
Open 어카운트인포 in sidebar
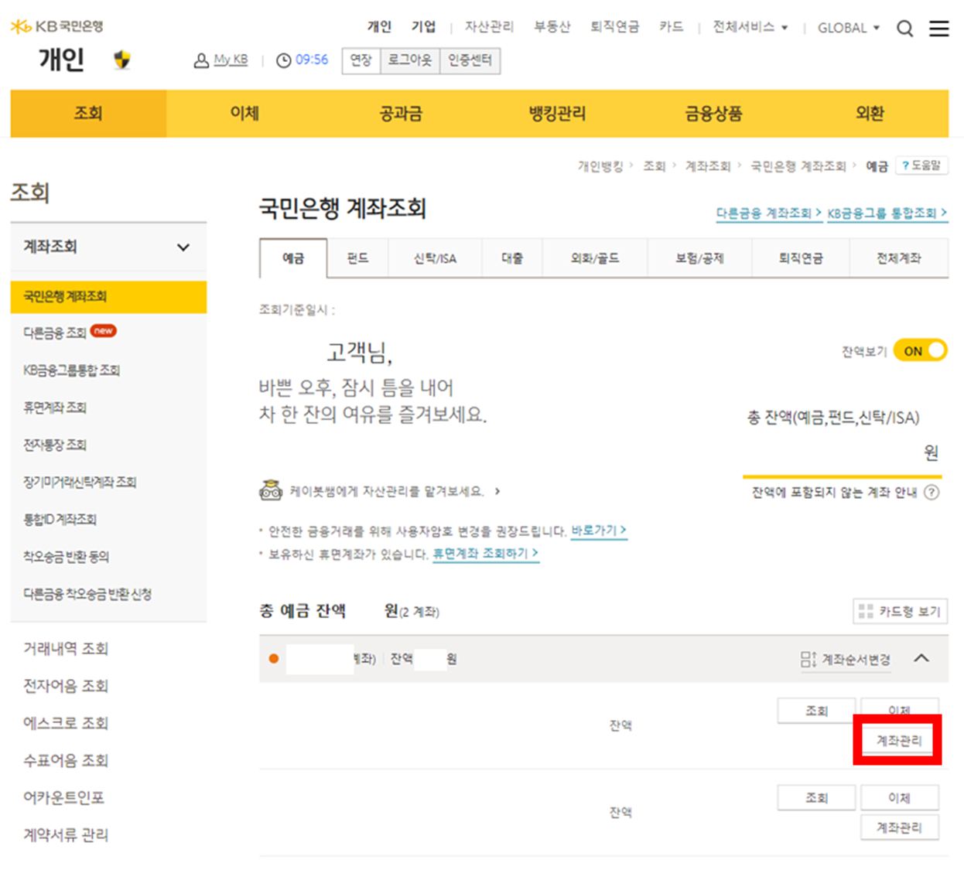63,797
